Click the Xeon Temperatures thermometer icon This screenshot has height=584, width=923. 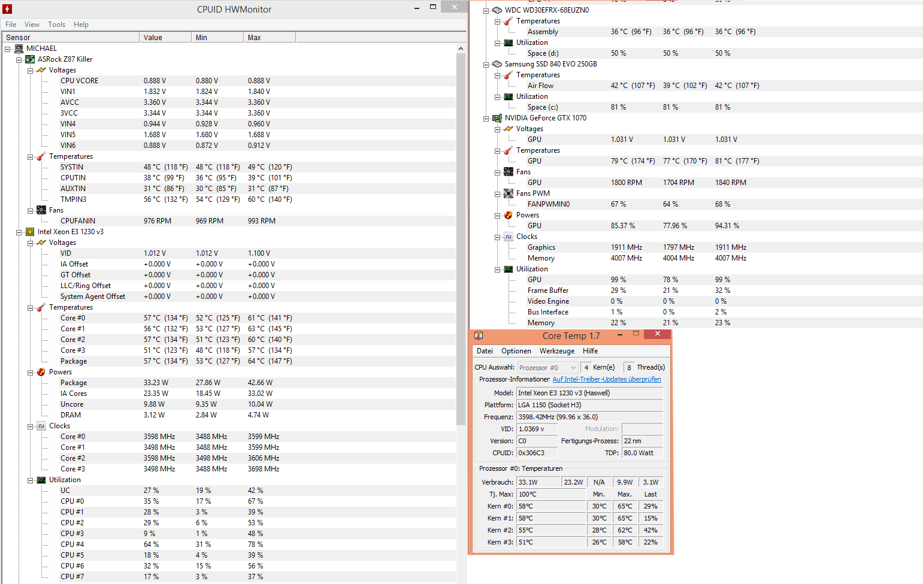[41, 307]
